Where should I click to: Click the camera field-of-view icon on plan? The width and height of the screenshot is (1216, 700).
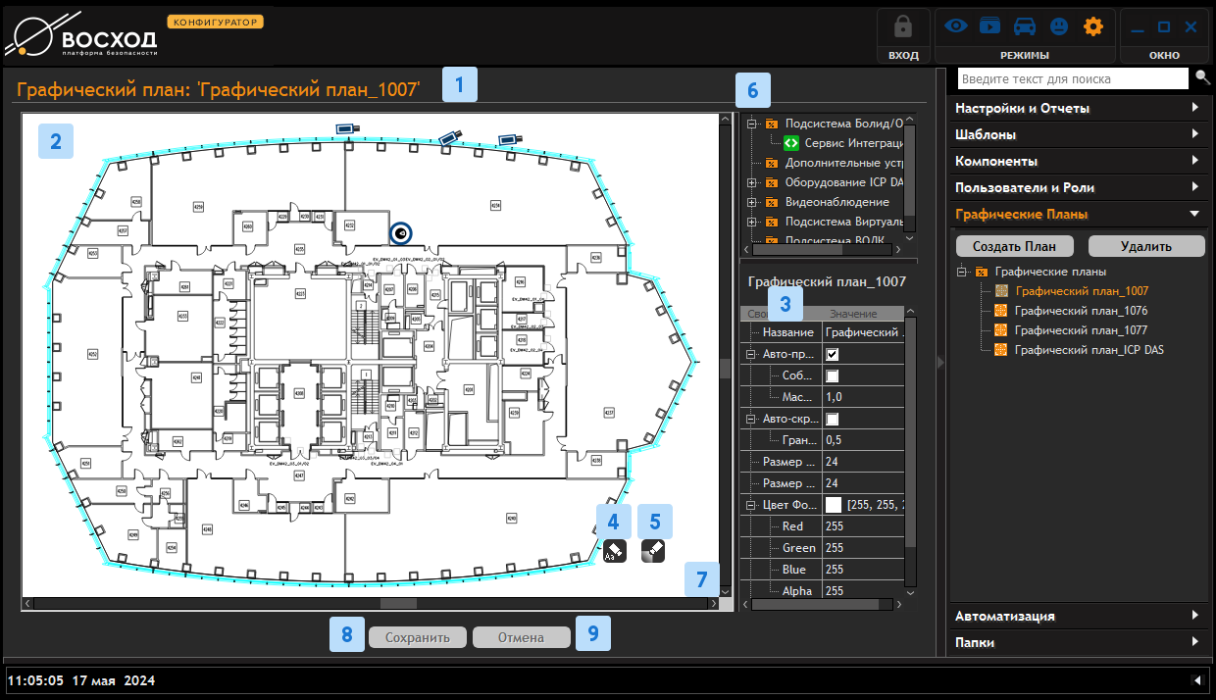652,551
